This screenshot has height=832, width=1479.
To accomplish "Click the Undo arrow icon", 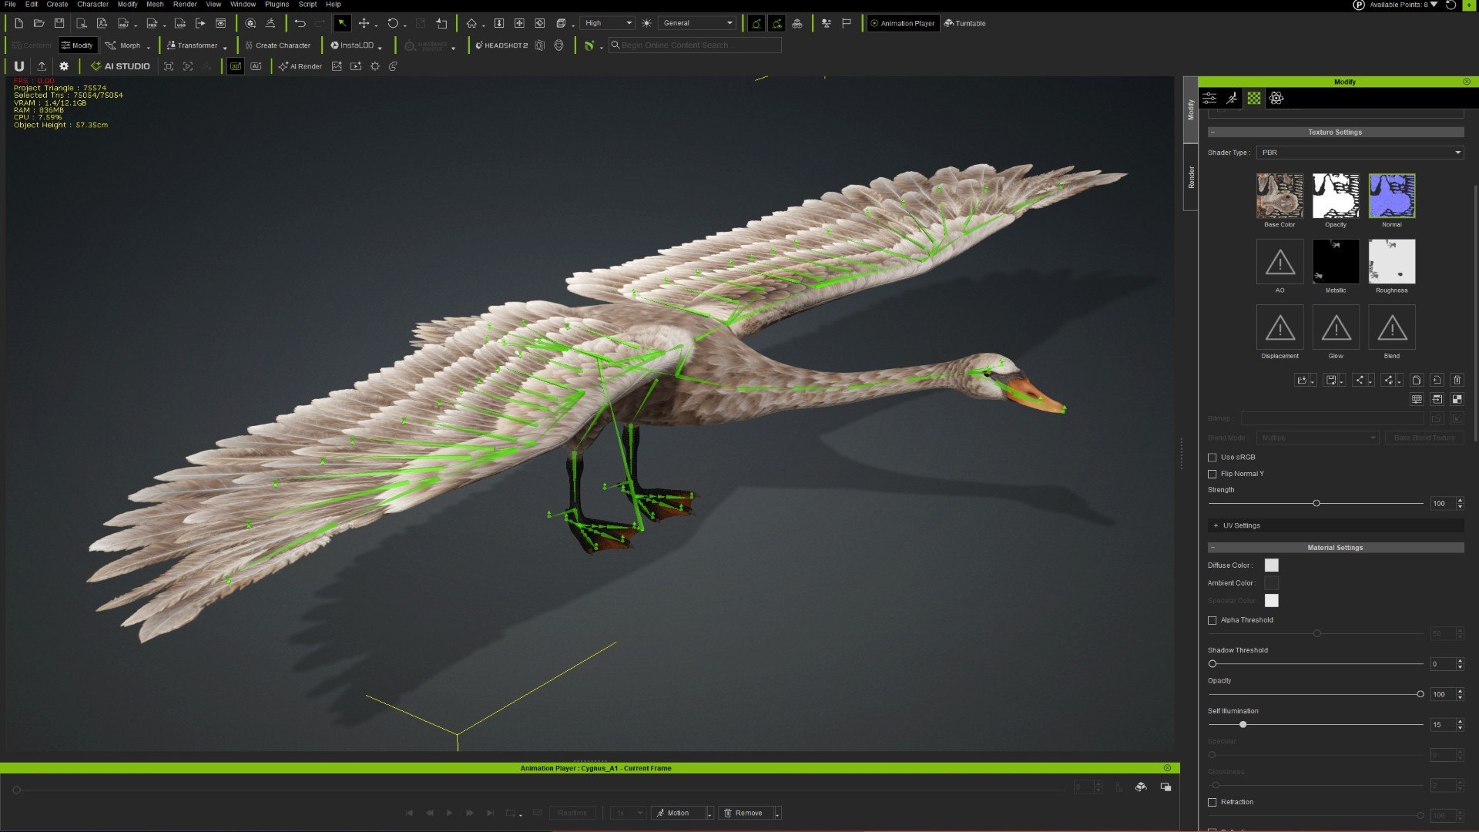I will click(300, 23).
